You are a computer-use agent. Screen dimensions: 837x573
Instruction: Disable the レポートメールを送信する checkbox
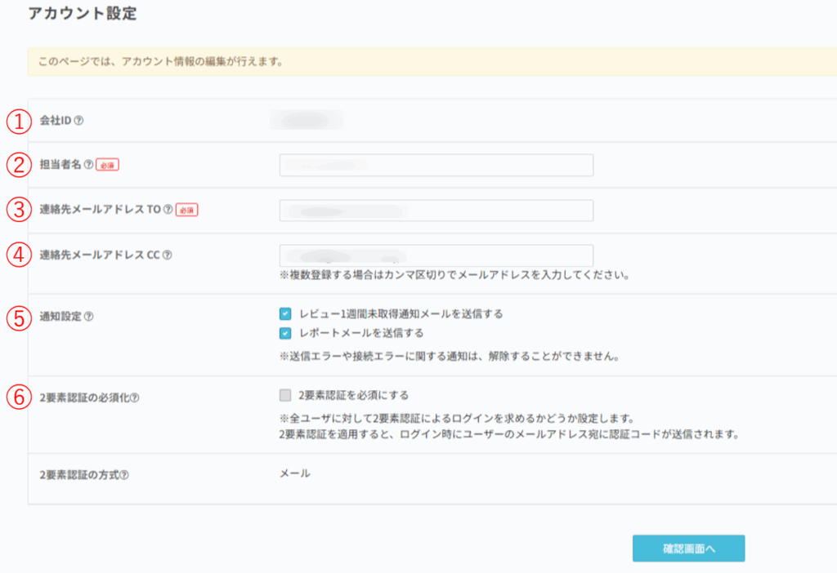pyautogui.click(x=284, y=333)
